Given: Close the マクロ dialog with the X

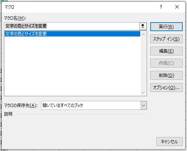Looking at the screenshot, I should click(177, 7).
